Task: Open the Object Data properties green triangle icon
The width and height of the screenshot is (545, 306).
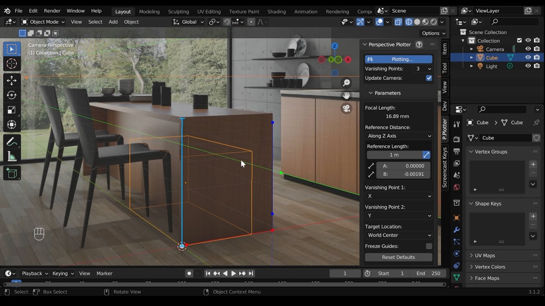Action: click(456, 278)
